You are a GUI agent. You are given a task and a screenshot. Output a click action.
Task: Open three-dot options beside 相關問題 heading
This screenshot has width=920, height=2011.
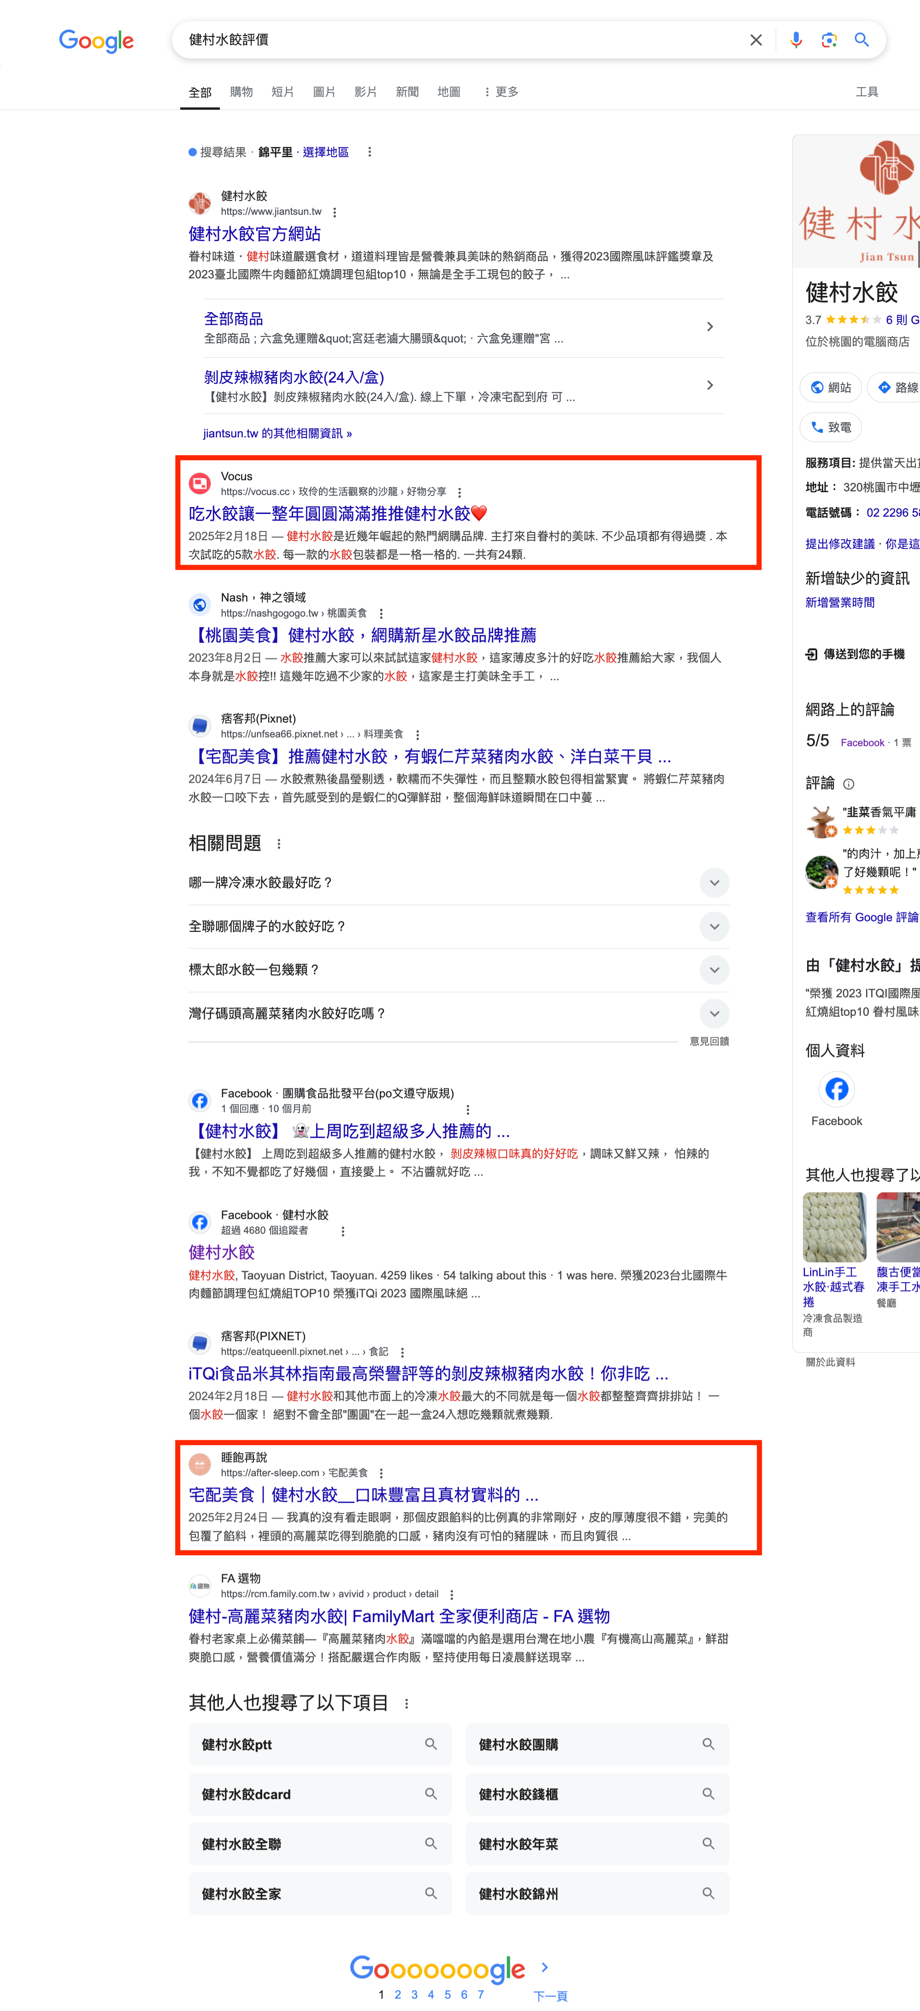279,844
